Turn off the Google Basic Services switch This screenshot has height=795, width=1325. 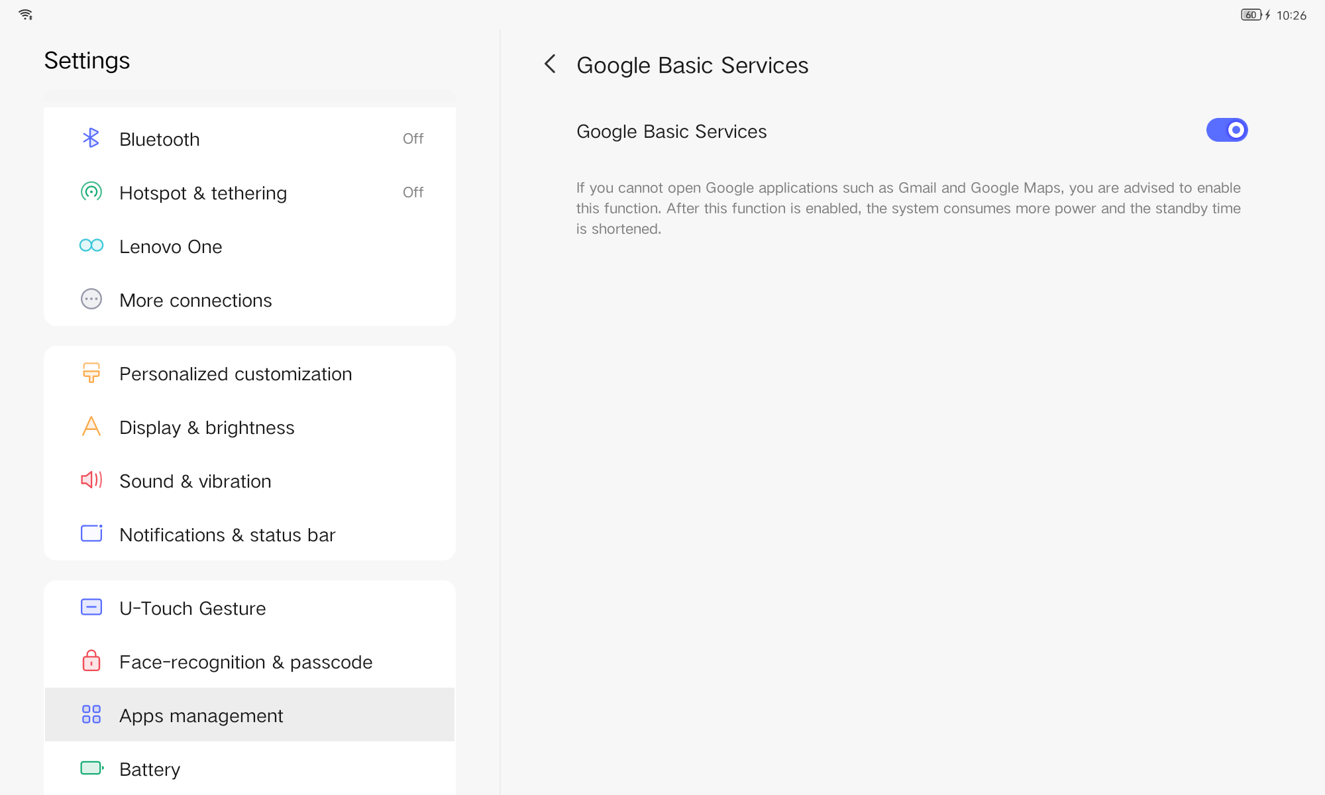point(1226,131)
